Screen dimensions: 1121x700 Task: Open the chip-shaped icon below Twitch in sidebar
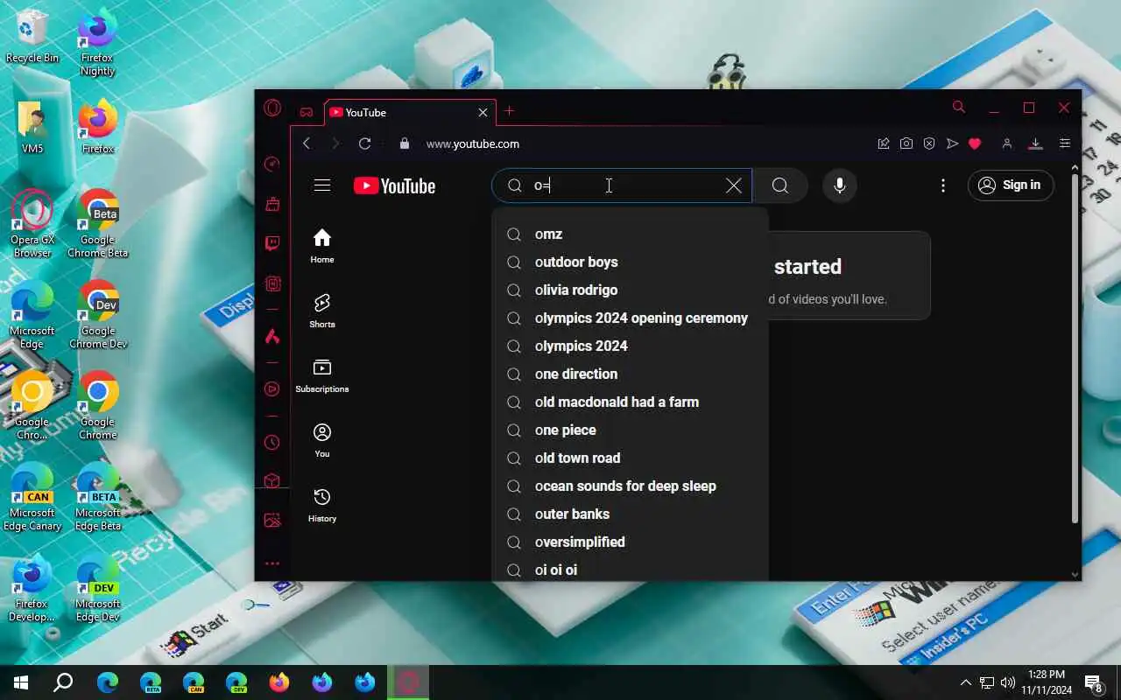pyautogui.click(x=272, y=283)
